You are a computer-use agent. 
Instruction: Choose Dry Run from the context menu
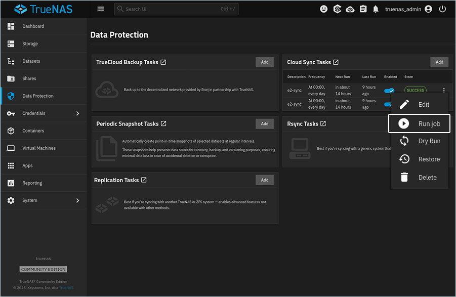tap(420, 141)
